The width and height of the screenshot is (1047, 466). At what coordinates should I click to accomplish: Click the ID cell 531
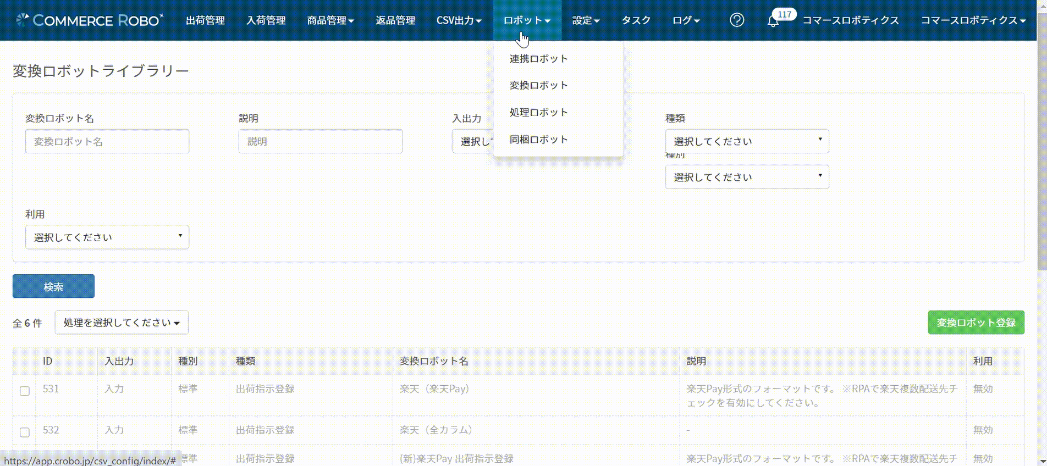[51, 389]
